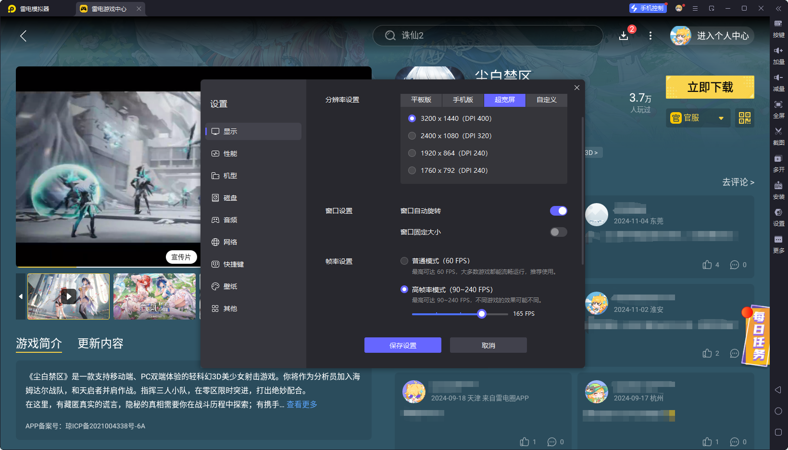Switch to the 超宽屏 resolution tab
The height and width of the screenshot is (450, 788).
coord(505,100)
